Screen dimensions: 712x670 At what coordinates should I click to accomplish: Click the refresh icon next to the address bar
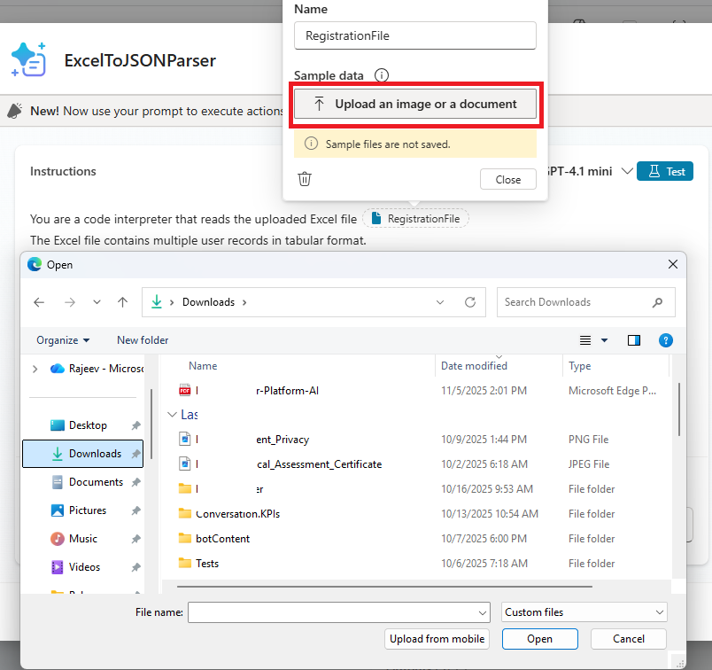(x=470, y=301)
